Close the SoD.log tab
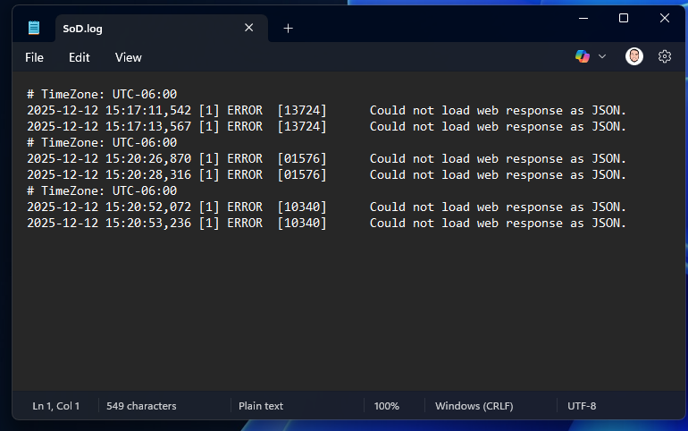Viewport: 688px width, 431px height. pyautogui.click(x=249, y=28)
